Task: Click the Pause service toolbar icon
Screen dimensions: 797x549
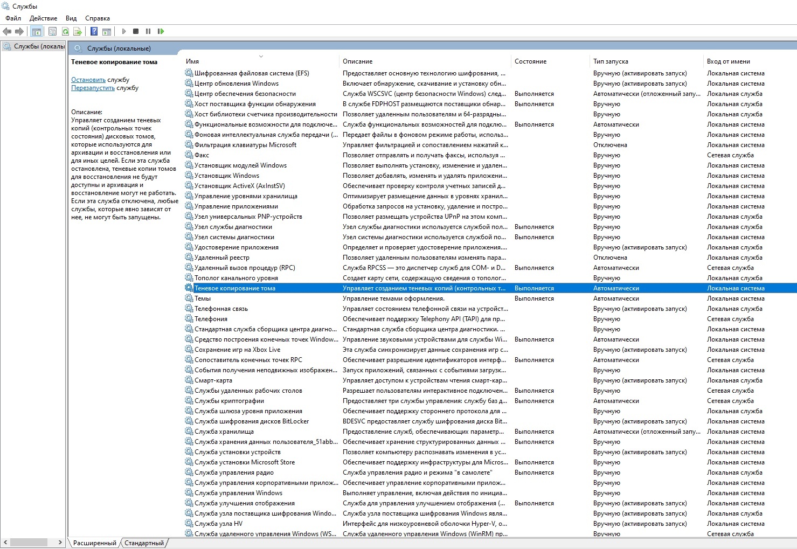Action: click(x=148, y=31)
